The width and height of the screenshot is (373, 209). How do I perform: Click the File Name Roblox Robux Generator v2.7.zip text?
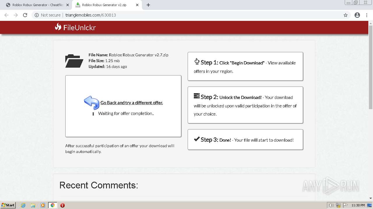(129, 55)
